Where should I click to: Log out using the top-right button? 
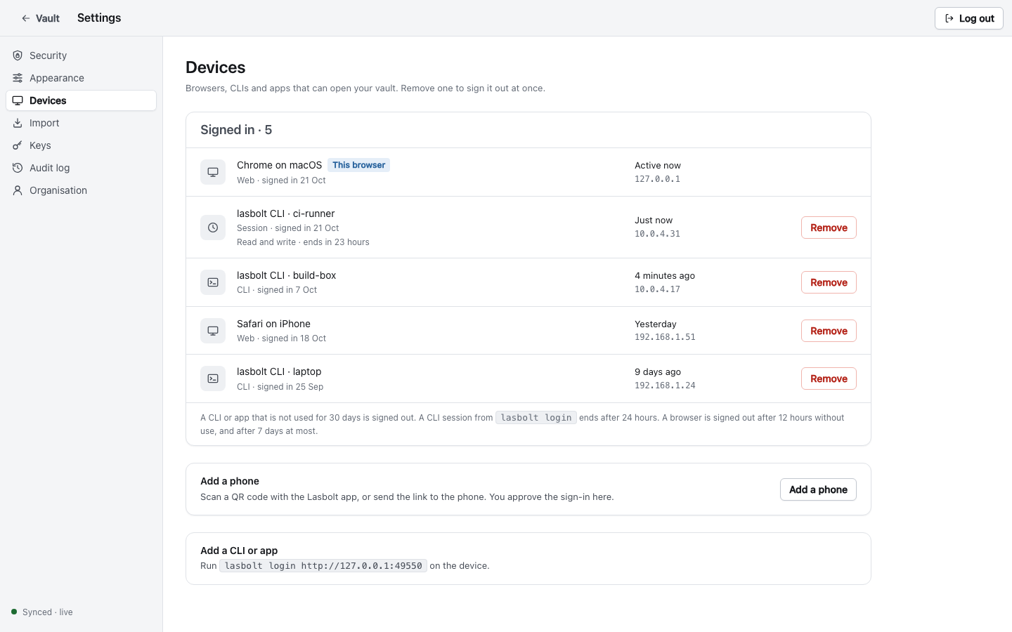(x=968, y=18)
